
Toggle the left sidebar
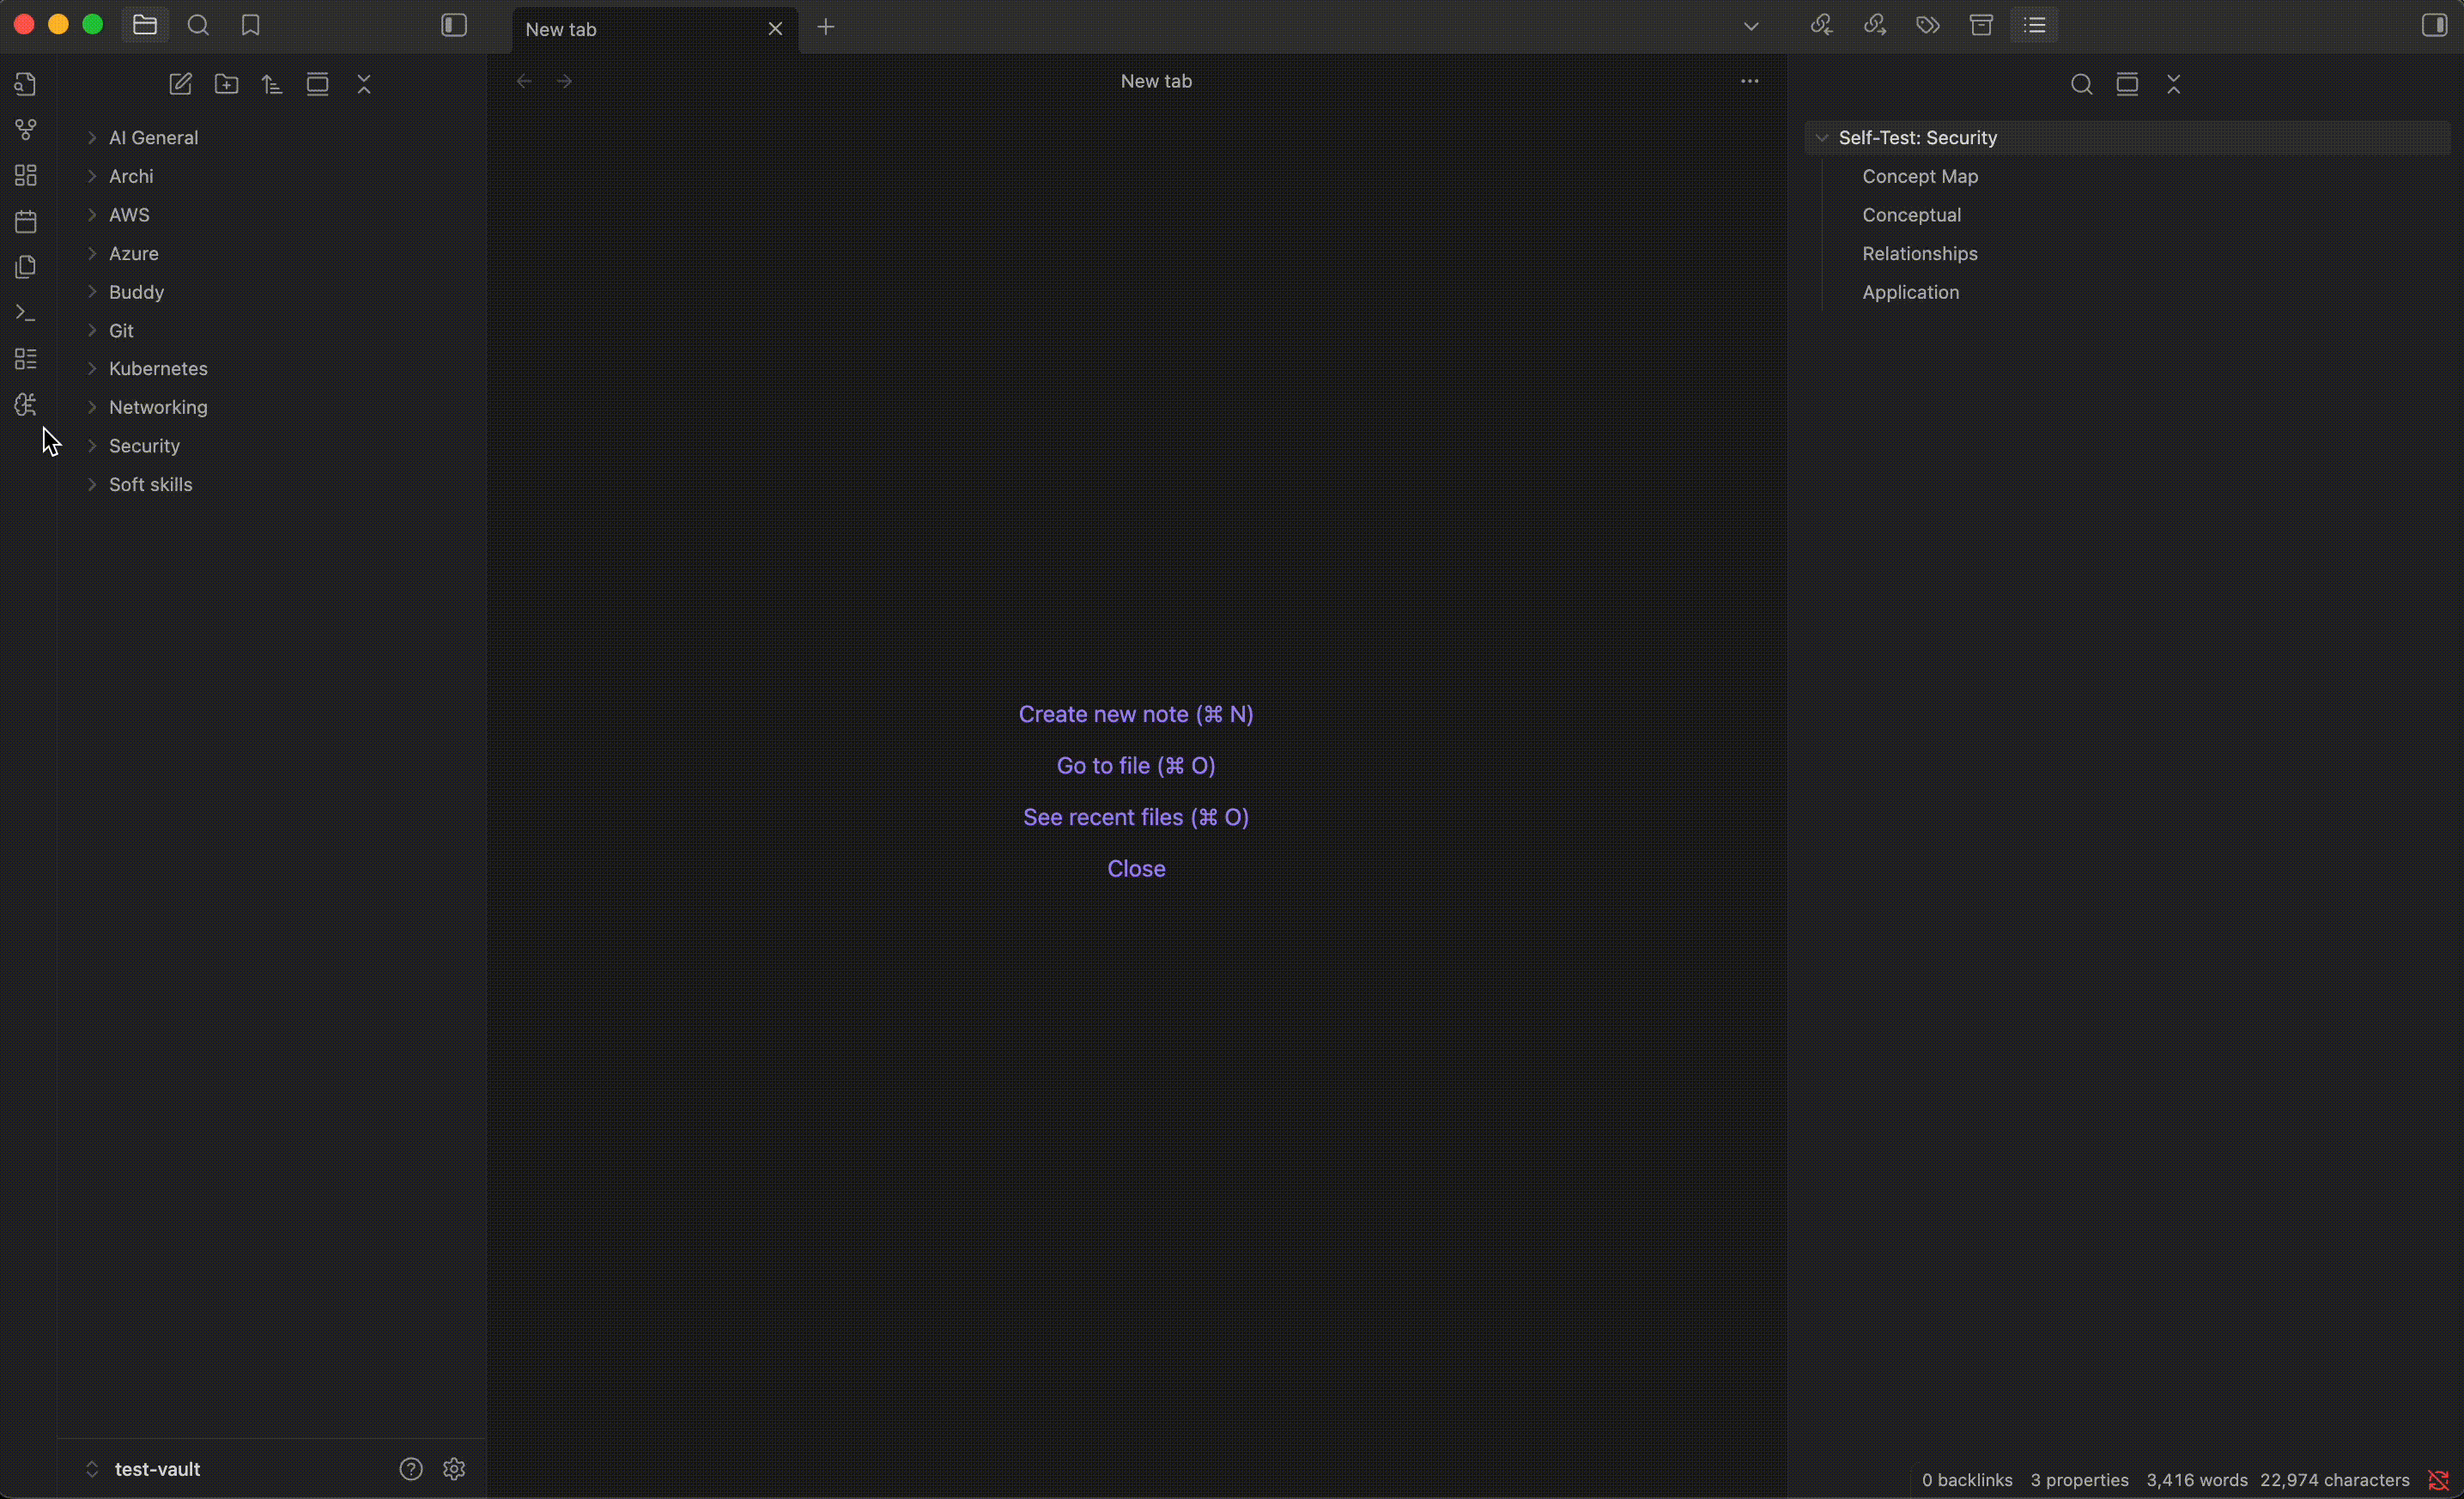454,26
